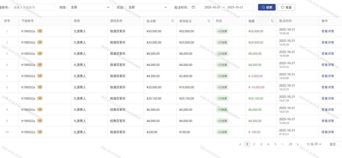View details of the ¥-19,000.00 bet
342x158 pixels.
pos(327,87)
